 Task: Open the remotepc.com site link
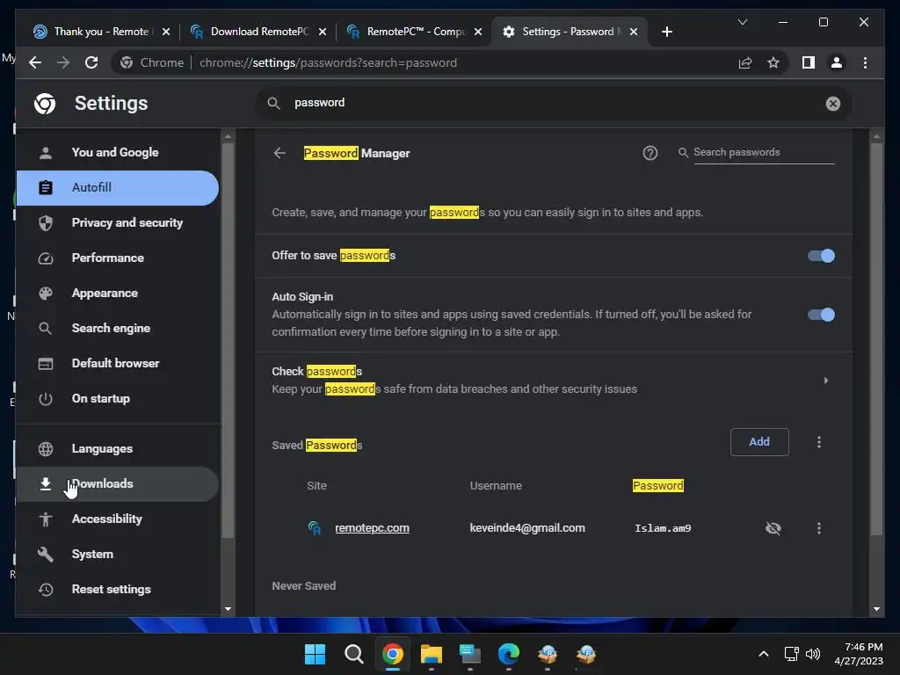pyautogui.click(x=372, y=528)
